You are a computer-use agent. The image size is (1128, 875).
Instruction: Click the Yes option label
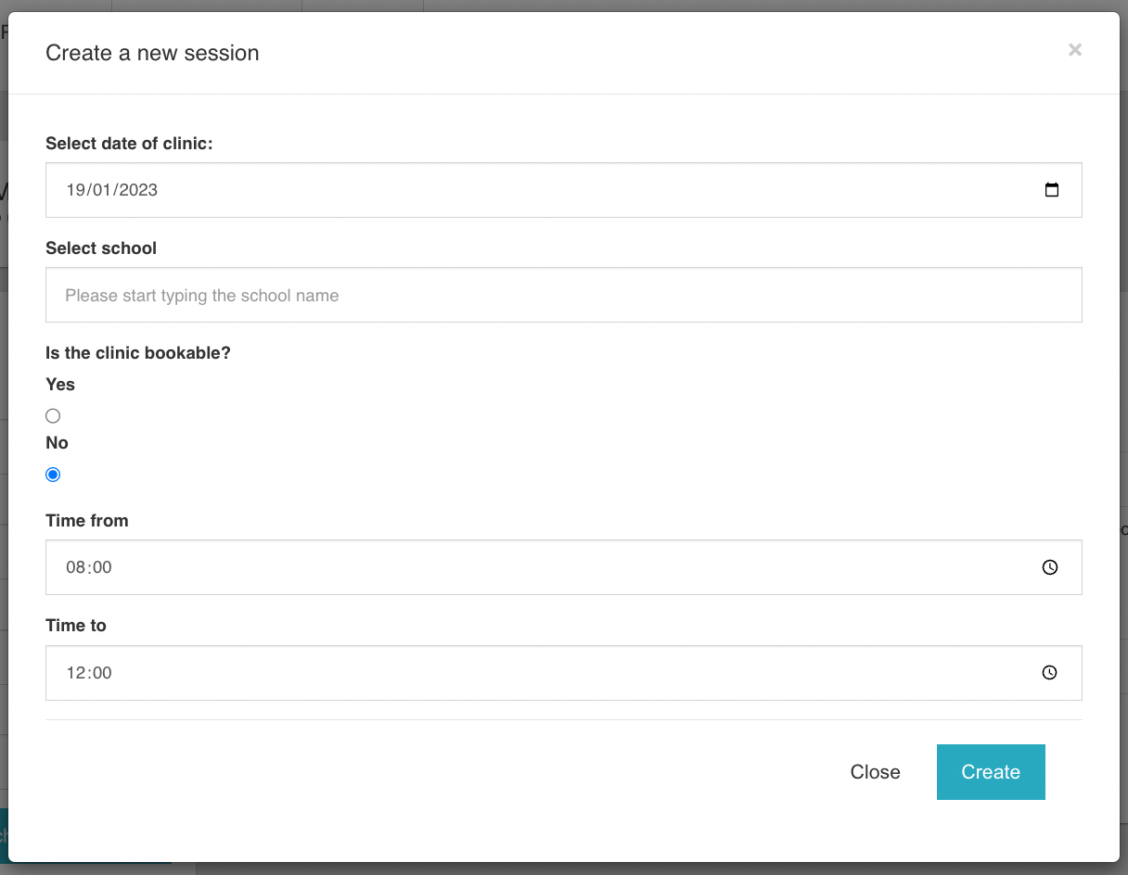tap(60, 385)
